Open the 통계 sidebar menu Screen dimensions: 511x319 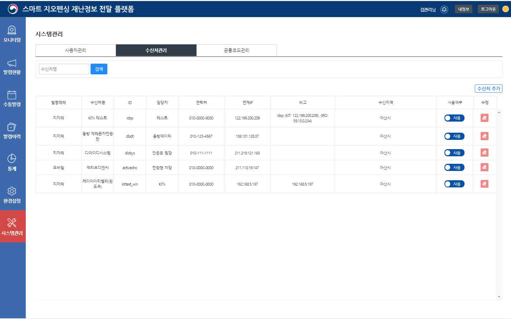(x=12, y=162)
